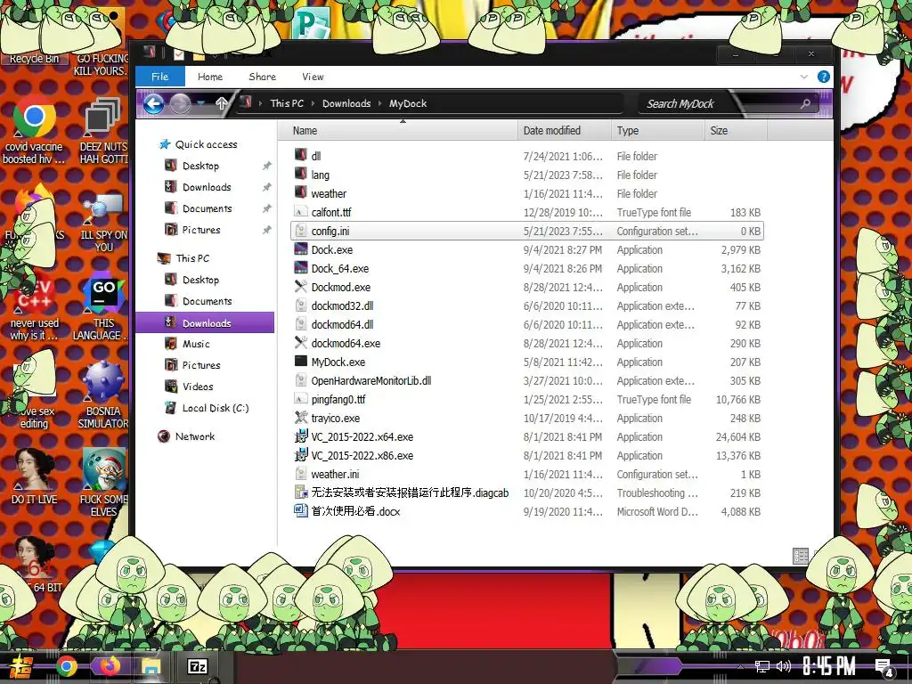This screenshot has height=684, width=912.
Task: Open Firefox from the taskbar
Action: [x=109, y=665]
